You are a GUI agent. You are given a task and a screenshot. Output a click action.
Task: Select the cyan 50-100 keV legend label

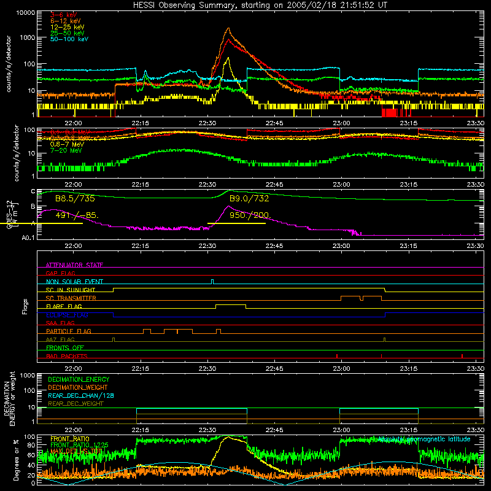coord(69,39)
